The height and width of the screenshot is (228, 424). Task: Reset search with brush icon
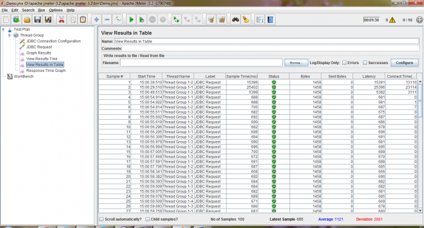(246, 20)
